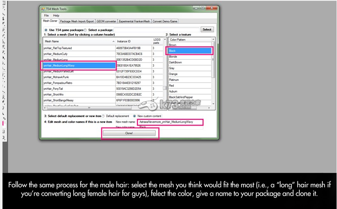The height and width of the screenshot is (209, 337).
Task: Select the Default replacement radio option
Action: point(104,116)
